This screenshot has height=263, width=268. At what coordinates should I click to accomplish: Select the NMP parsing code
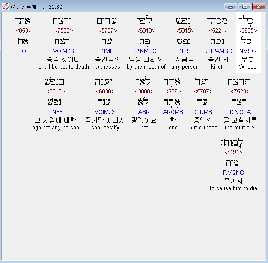click(107, 51)
